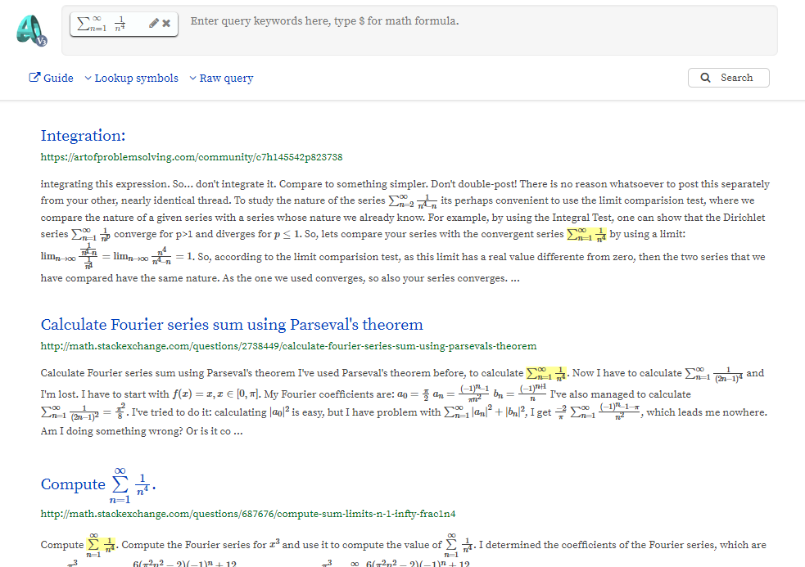This screenshot has width=805, height=567.
Task: Open the 'Compute' sum 1/n^4 result title
Action: pyautogui.click(x=98, y=484)
